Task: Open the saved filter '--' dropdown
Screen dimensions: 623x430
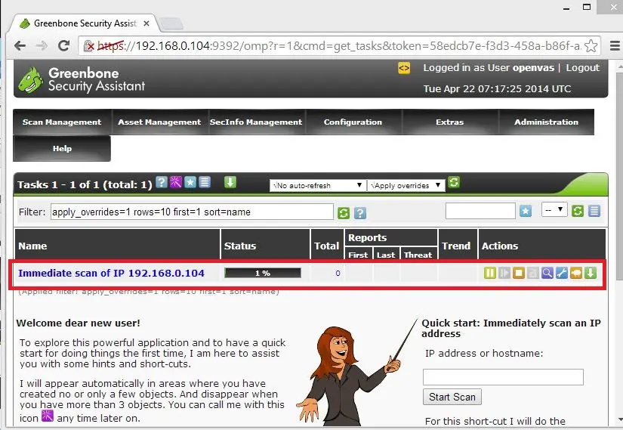Action: pos(554,209)
